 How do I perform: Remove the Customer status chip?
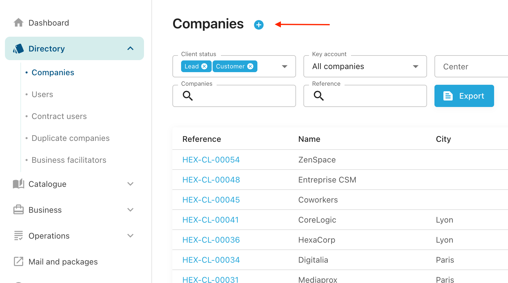click(x=250, y=66)
